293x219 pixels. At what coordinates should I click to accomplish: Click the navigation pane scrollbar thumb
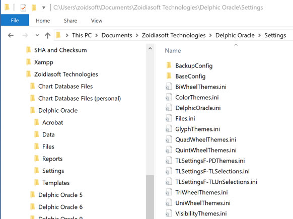[150, 197]
